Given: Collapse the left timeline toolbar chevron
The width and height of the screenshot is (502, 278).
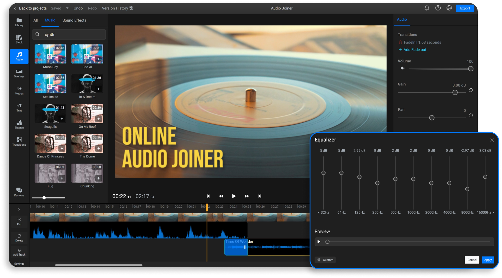Looking at the screenshot, I should [x=19, y=209].
